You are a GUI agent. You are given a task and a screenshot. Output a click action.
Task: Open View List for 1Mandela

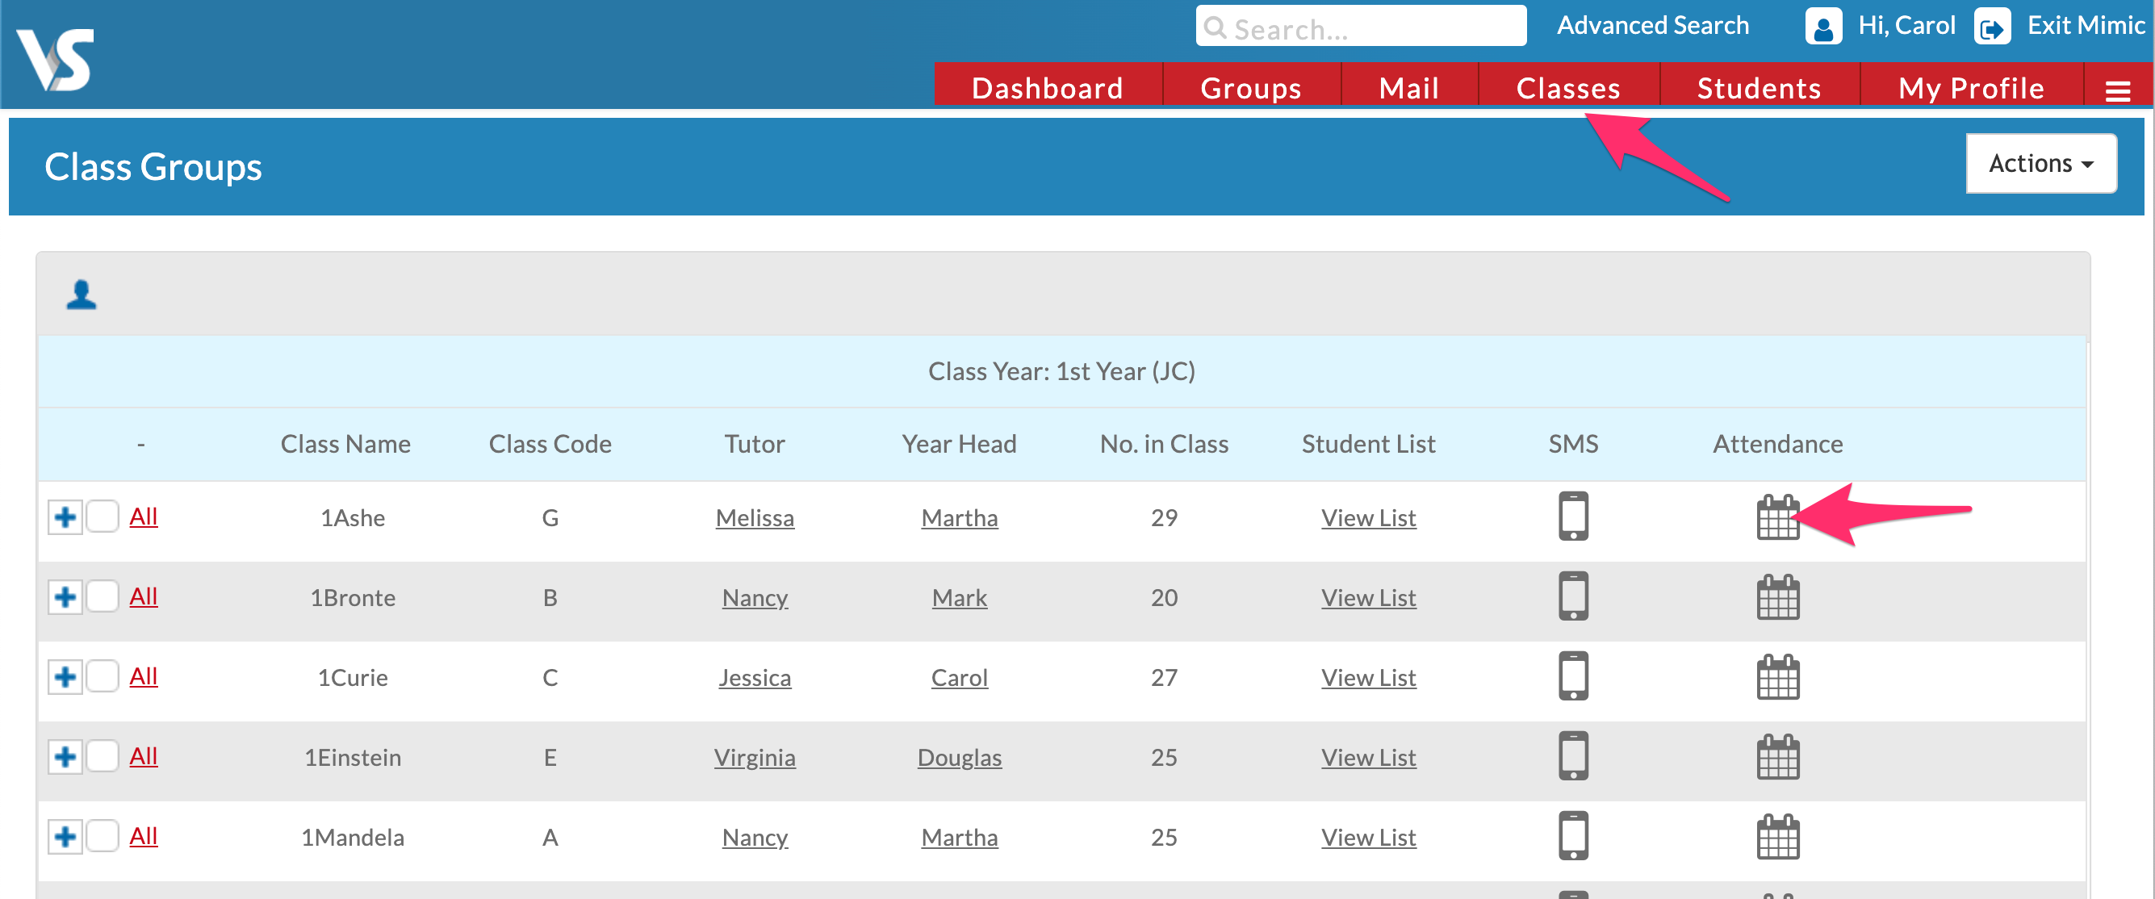[x=1368, y=837]
